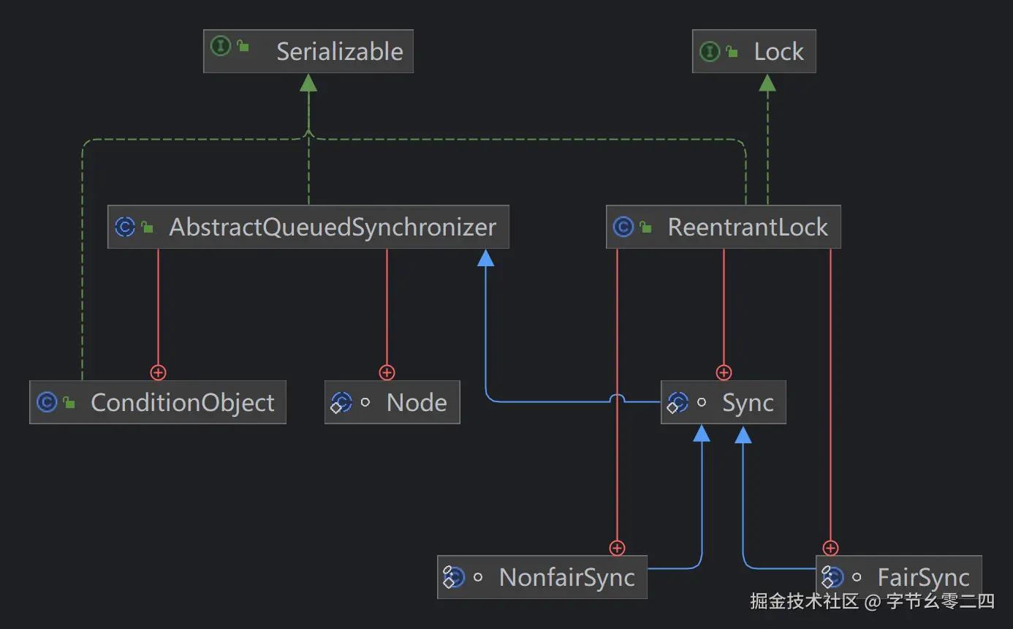
Task: Click the class icon on AbstractQueuedSynchronizer node
Action: [x=125, y=227]
